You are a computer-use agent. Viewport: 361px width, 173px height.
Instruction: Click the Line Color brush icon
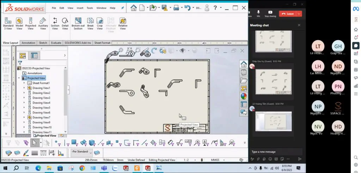pos(26,153)
